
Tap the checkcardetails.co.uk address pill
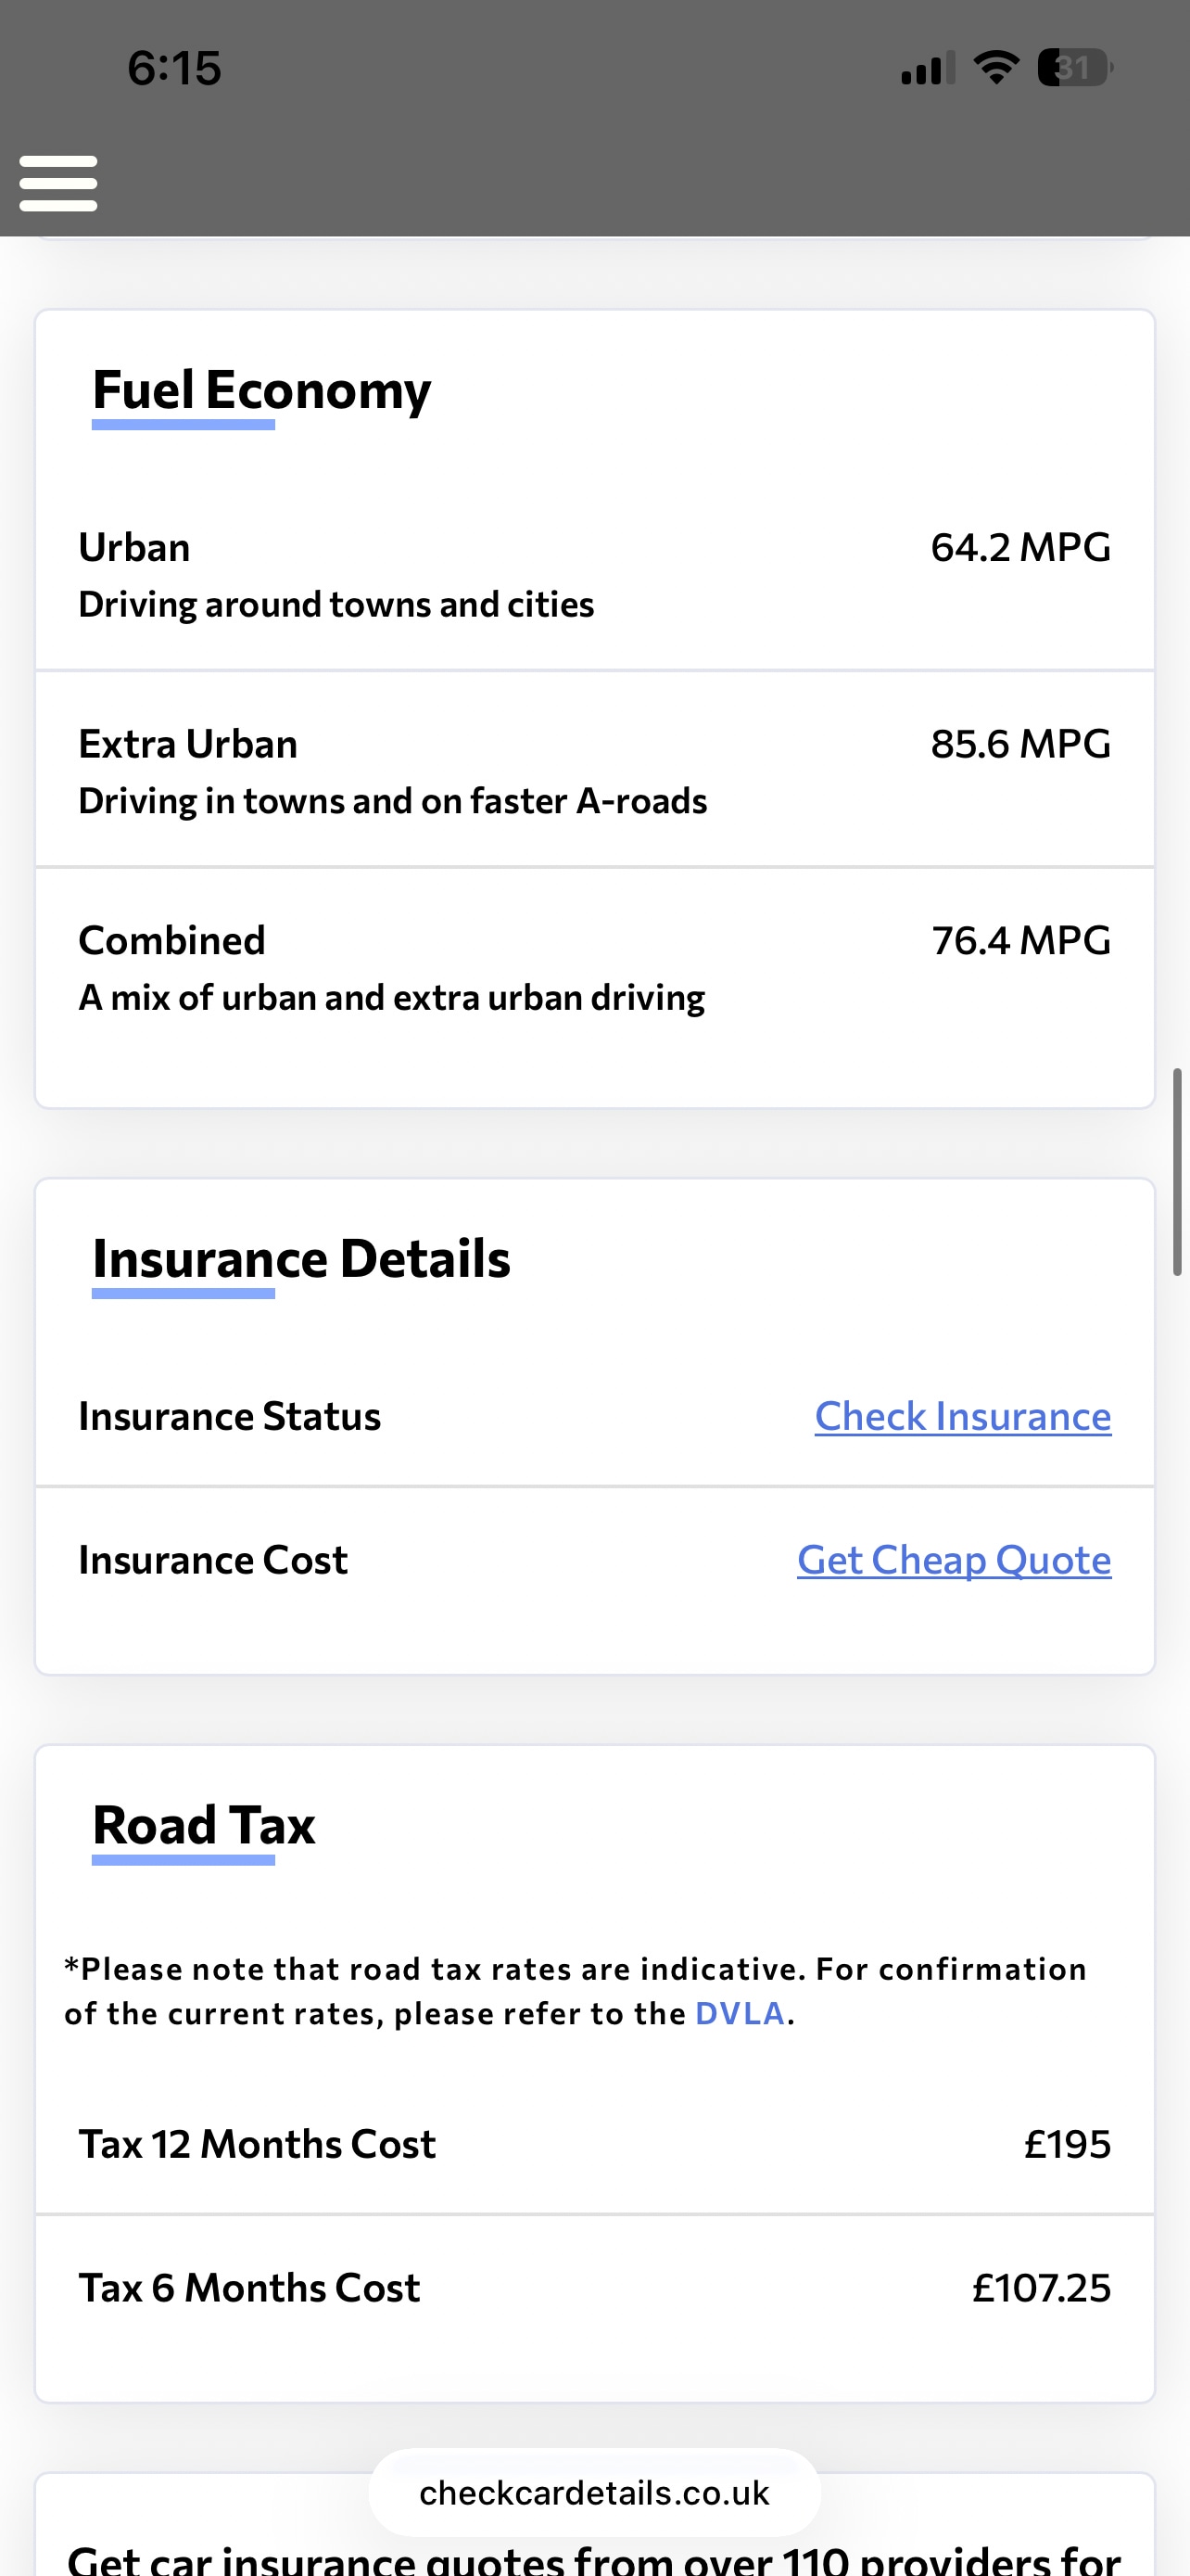point(594,2493)
